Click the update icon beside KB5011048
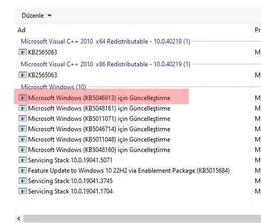This screenshot has width=261, height=223. (x=23, y=140)
